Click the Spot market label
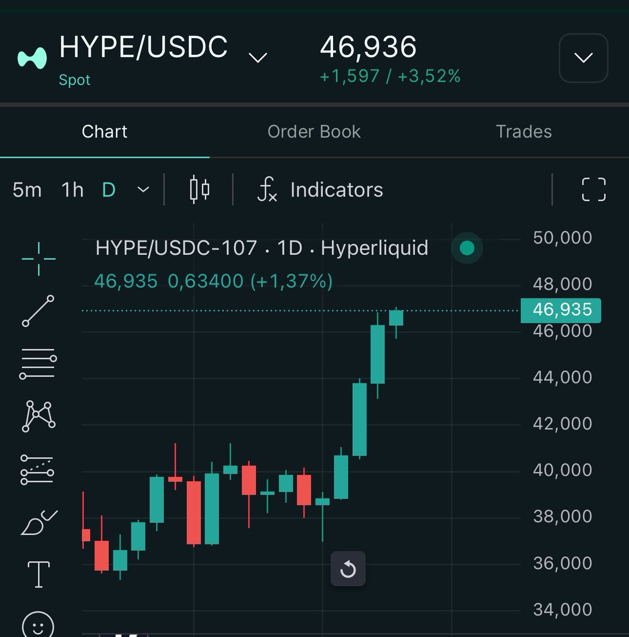This screenshot has width=629, height=637. click(x=74, y=80)
